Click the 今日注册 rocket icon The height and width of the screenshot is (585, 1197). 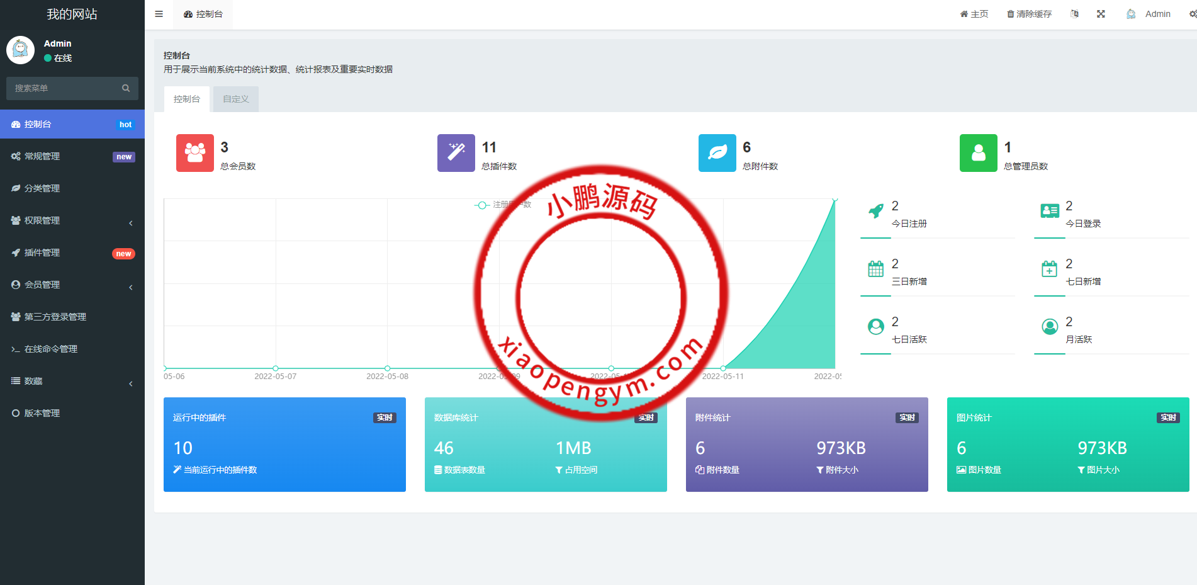pos(875,212)
